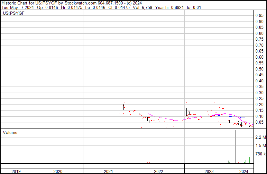
Task: Select the 2020 year label
Action: click(x=58, y=171)
